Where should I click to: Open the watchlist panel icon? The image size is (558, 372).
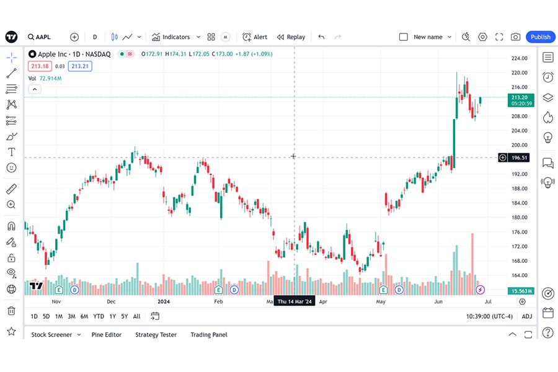[547, 57]
